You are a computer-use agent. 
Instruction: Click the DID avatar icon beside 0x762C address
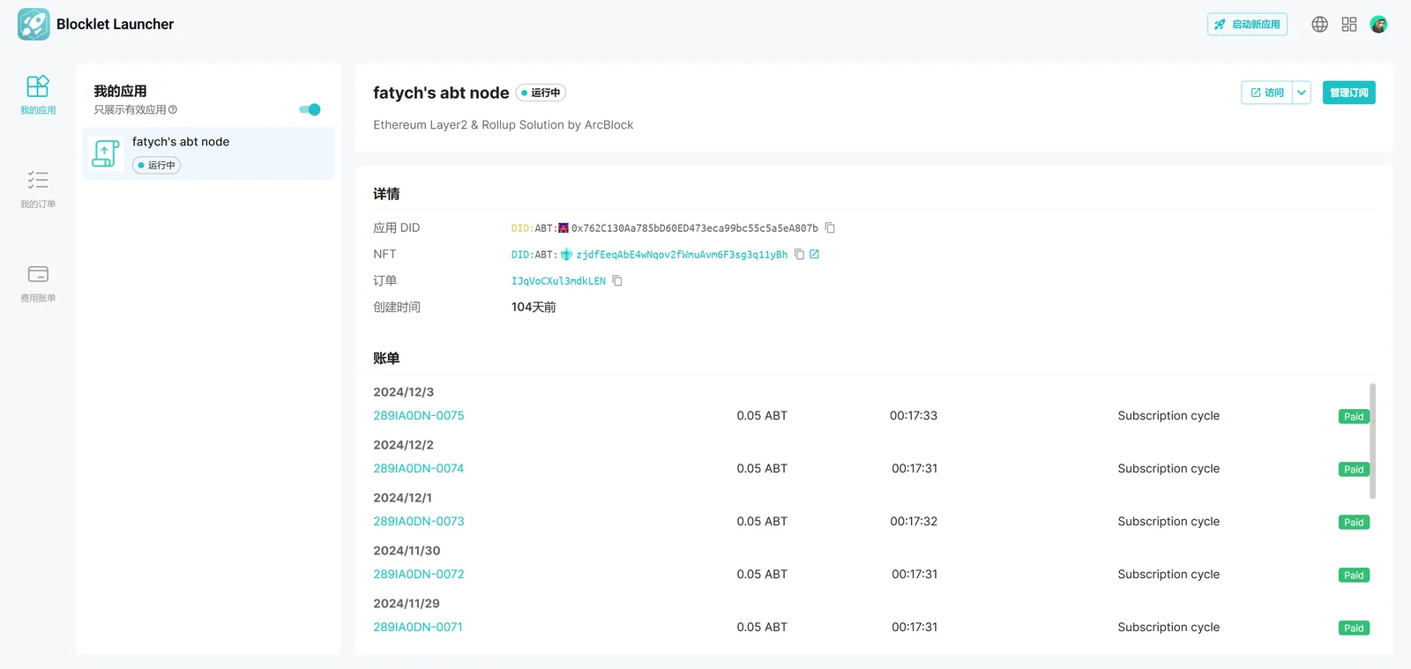click(x=564, y=228)
